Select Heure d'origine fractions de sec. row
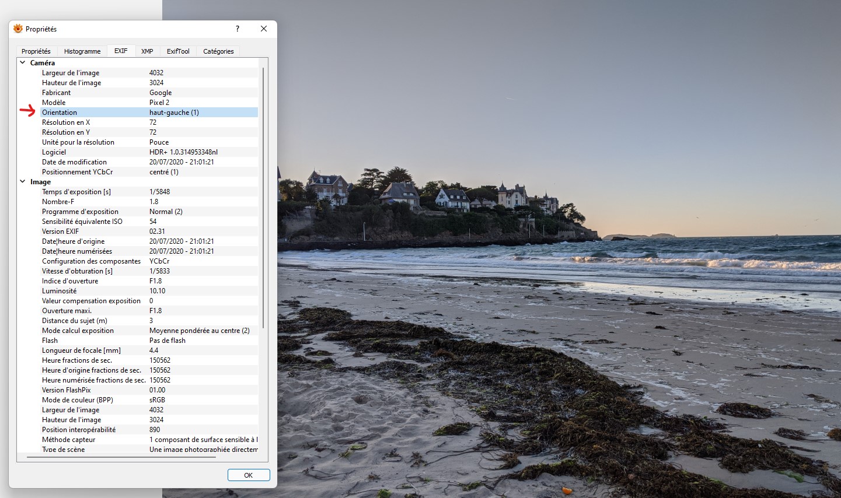Viewport: 841px width, 498px height. point(149,370)
